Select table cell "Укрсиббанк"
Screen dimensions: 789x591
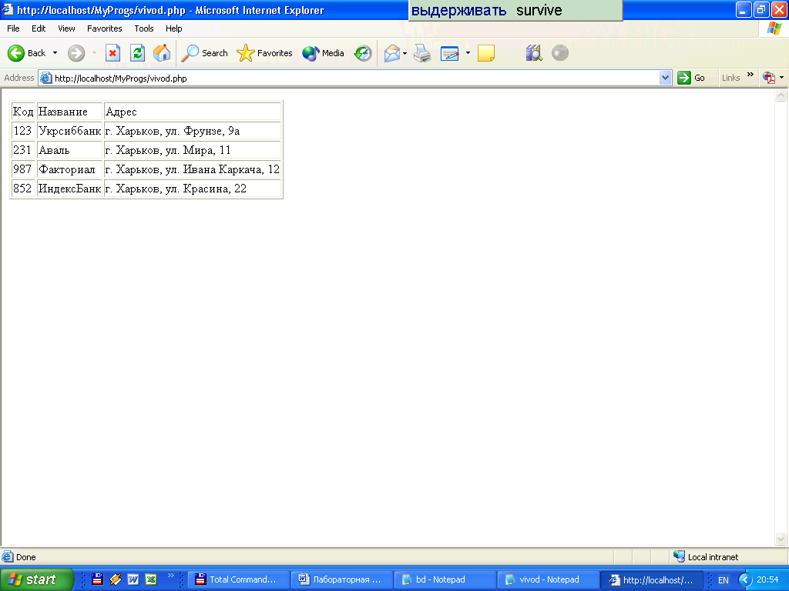pos(70,131)
